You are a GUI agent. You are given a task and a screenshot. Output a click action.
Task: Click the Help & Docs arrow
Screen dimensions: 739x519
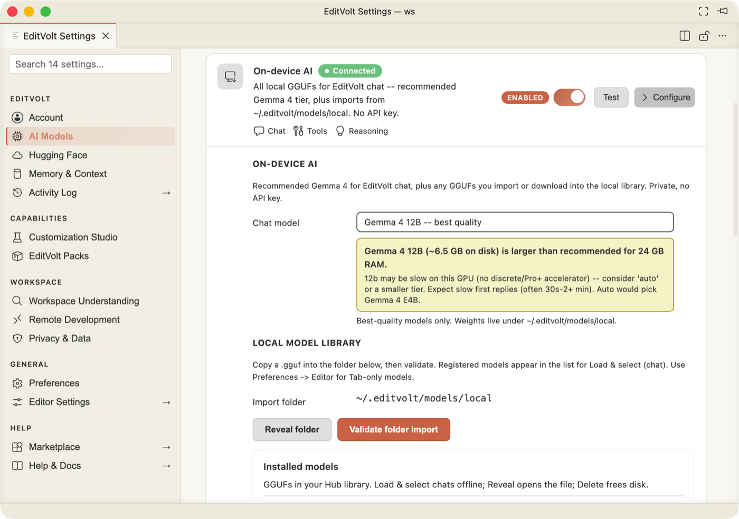[166, 466]
